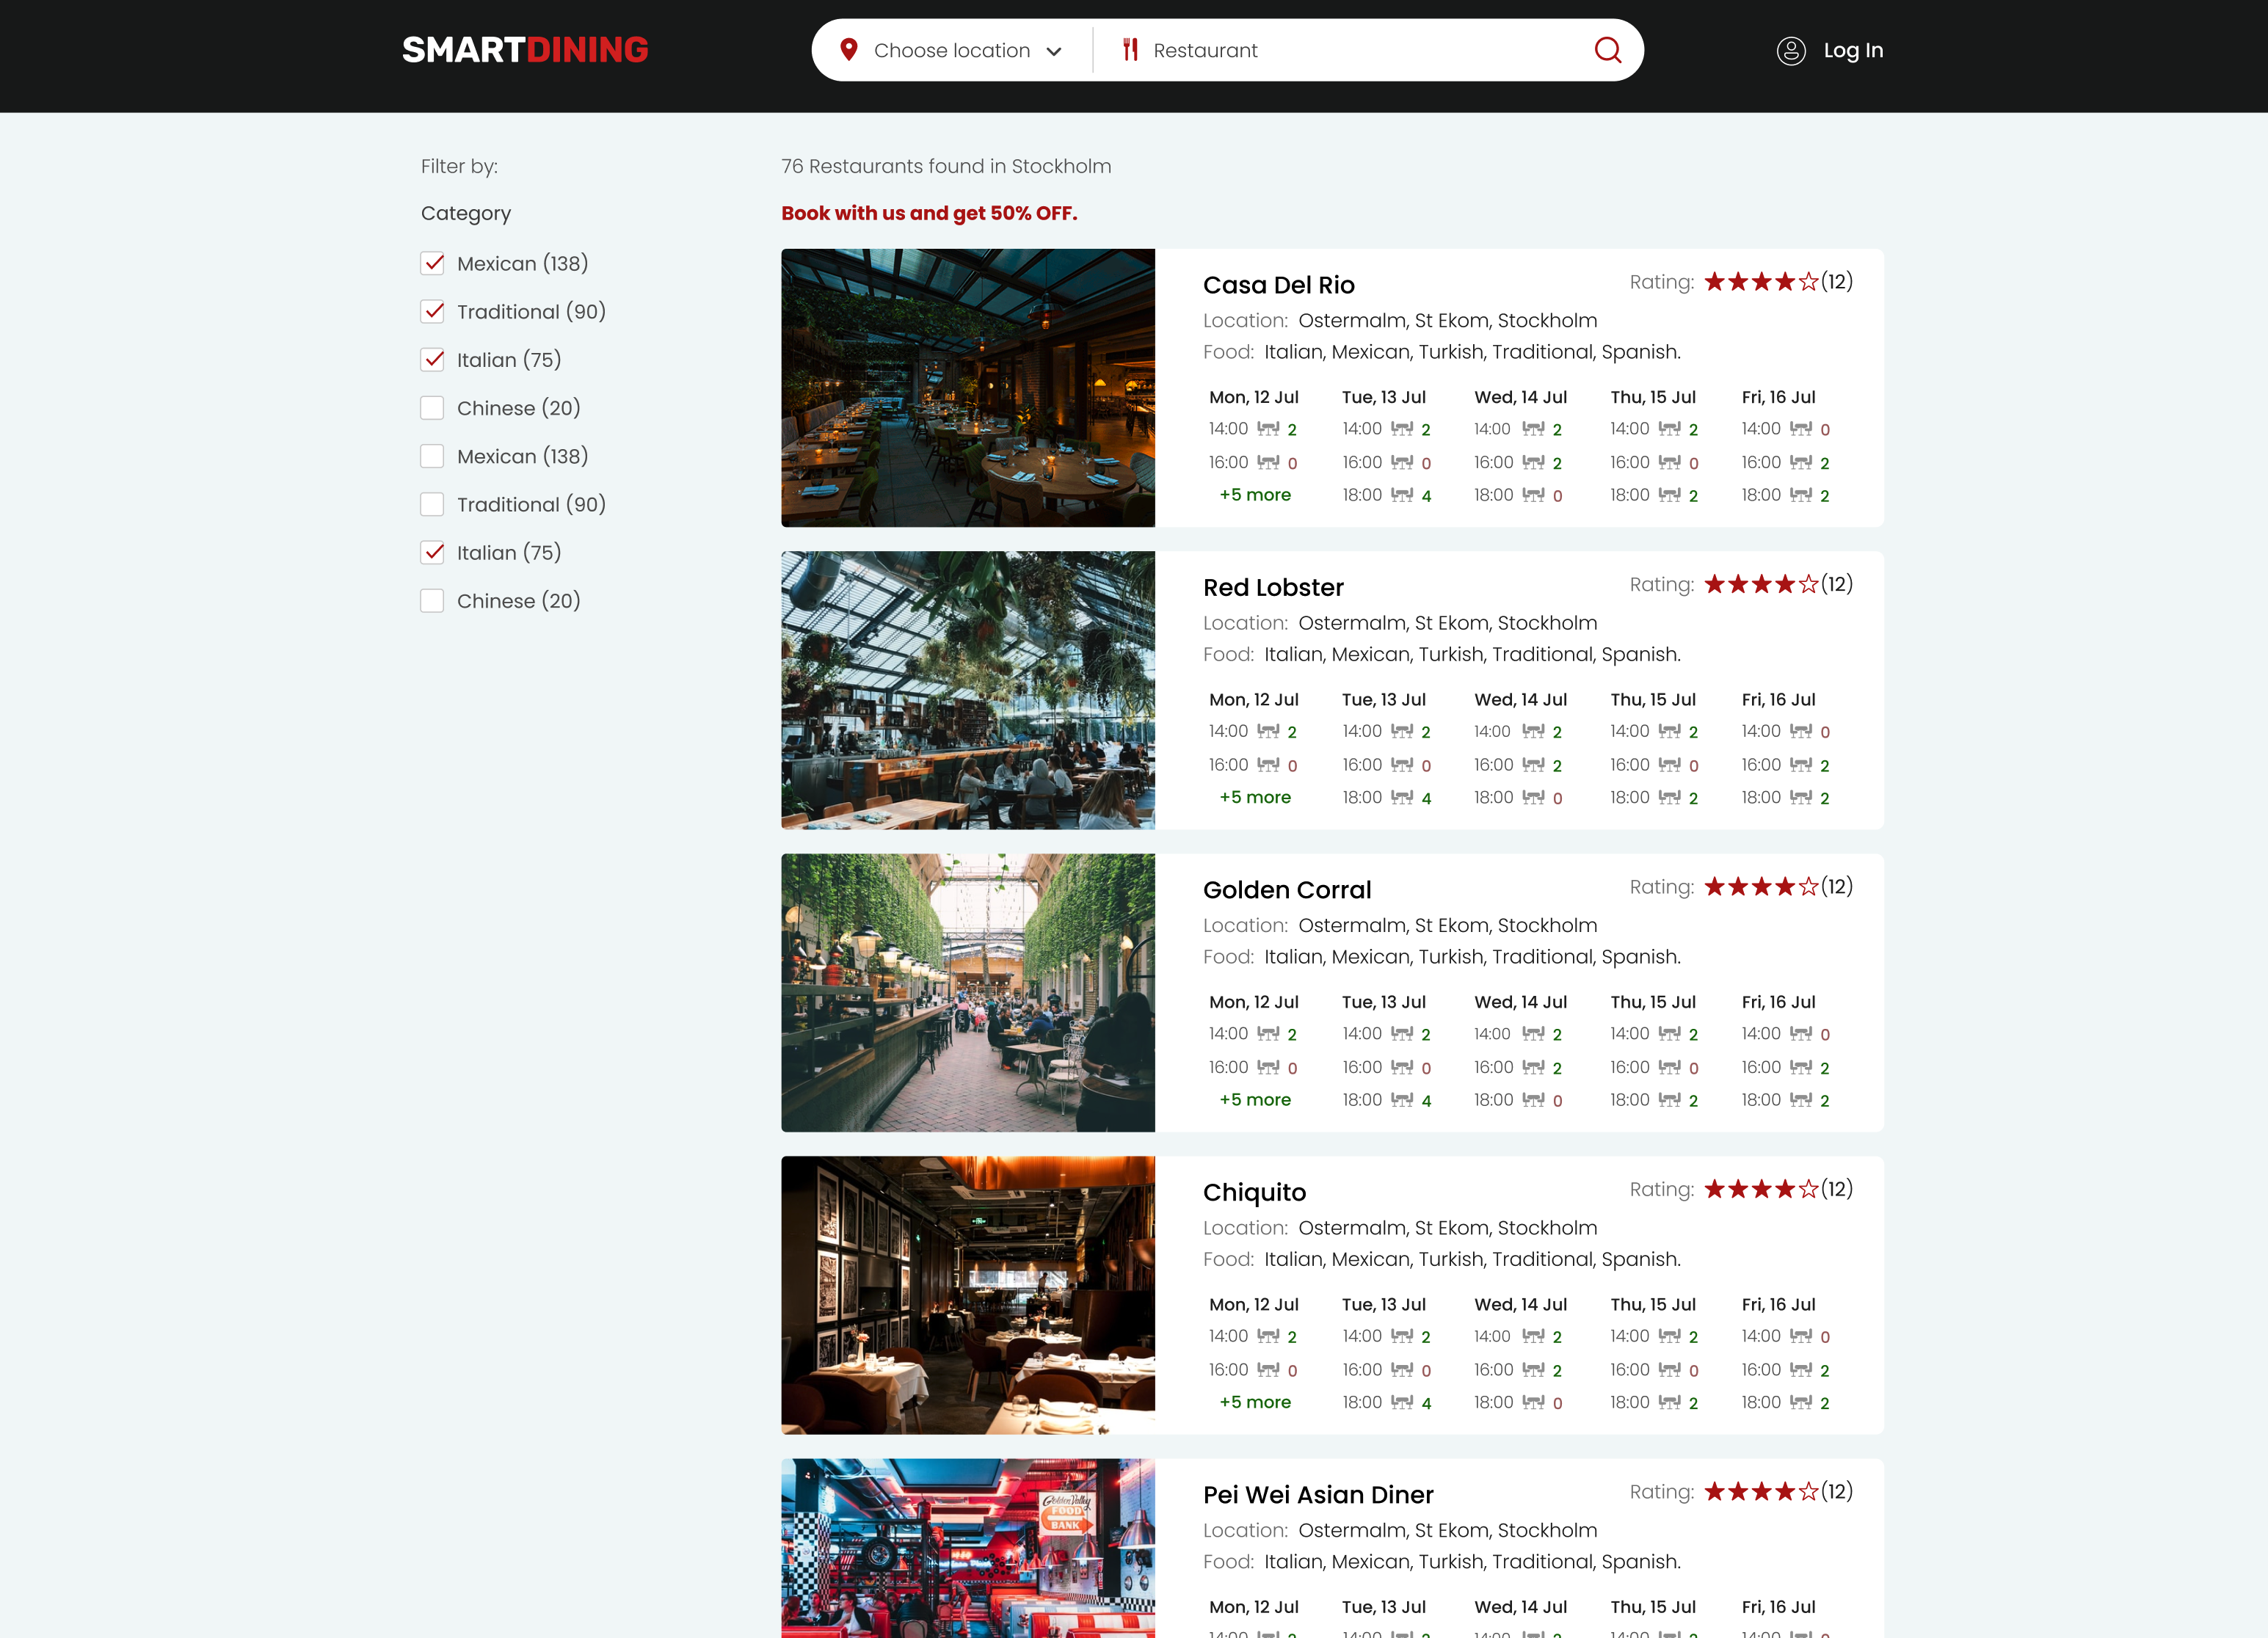Select Golden Corral Thu 14:00 table icon

(1669, 1034)
